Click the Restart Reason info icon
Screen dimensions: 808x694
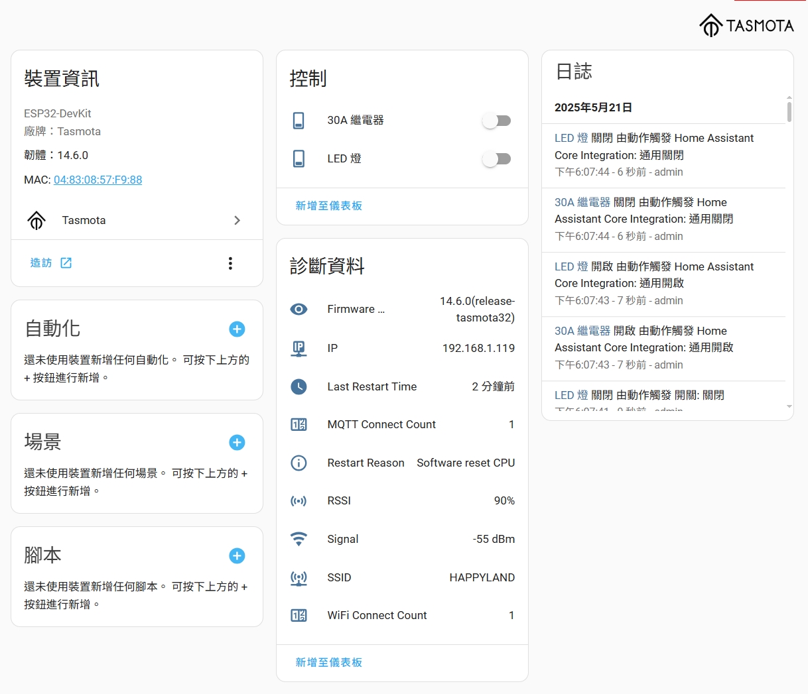click(x=299, y=463)
